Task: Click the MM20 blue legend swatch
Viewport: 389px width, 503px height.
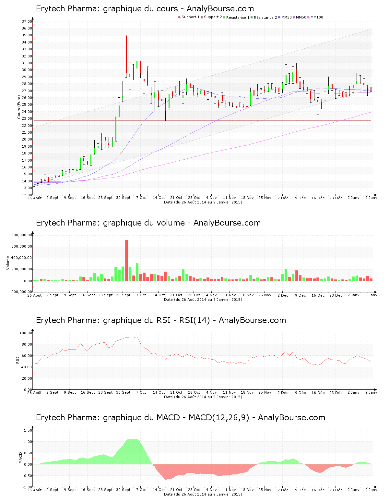Action: coord(279,17)
